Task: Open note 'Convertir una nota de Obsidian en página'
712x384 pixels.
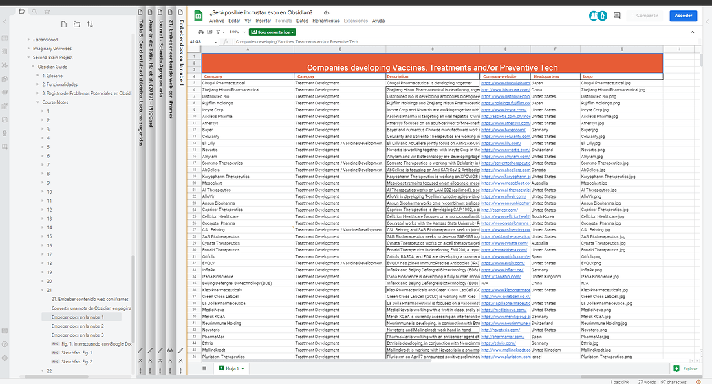Action: pos(91,308)
